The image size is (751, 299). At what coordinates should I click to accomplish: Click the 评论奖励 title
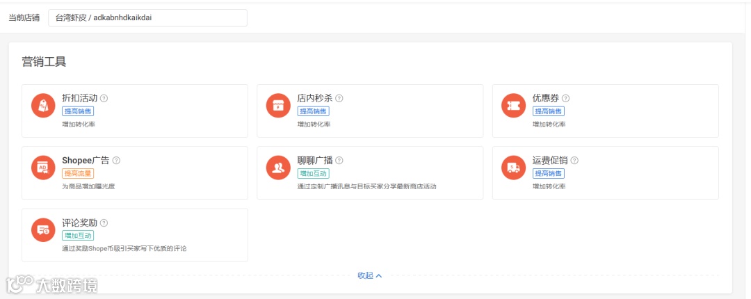click(x=79, y=223)
